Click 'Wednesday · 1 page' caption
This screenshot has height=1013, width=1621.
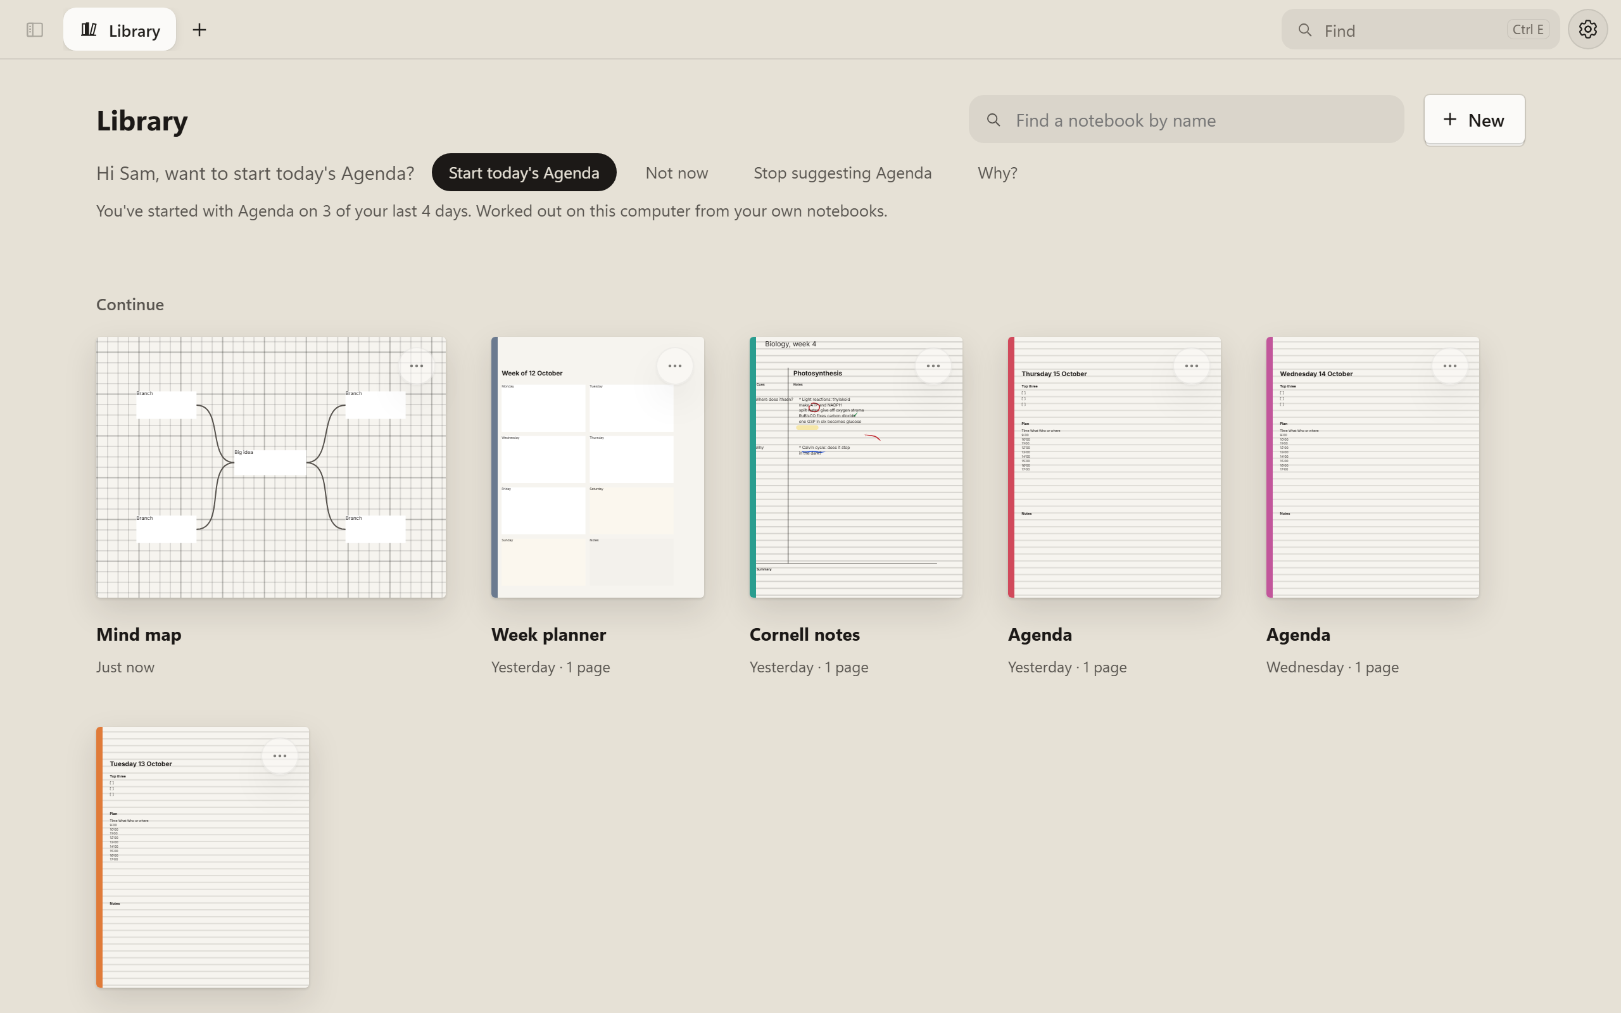[x=1332, y=667]
